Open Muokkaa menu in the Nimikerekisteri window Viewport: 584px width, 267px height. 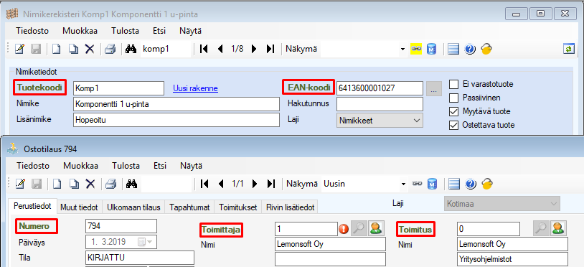(80, 31)
